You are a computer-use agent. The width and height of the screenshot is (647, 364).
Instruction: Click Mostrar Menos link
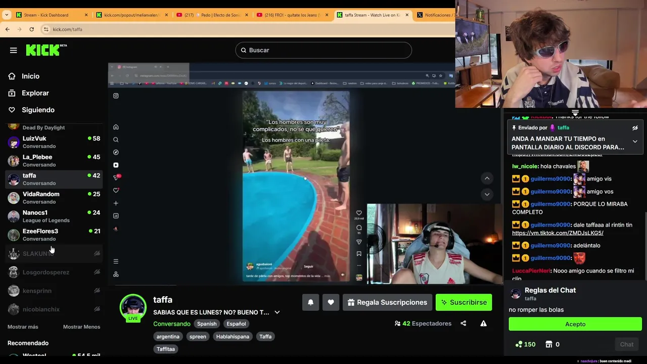pyautogui.click(x=81, y=327)
